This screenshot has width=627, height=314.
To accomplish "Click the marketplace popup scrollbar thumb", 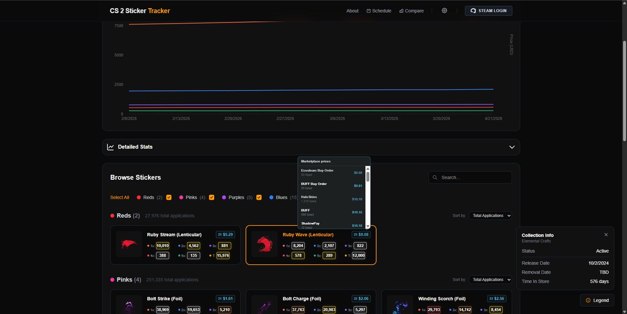I will (368, 177).
